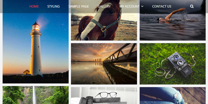Open the My Account menu
The height and width of the screenshot is (104, 208).
(x=129, y=6)
